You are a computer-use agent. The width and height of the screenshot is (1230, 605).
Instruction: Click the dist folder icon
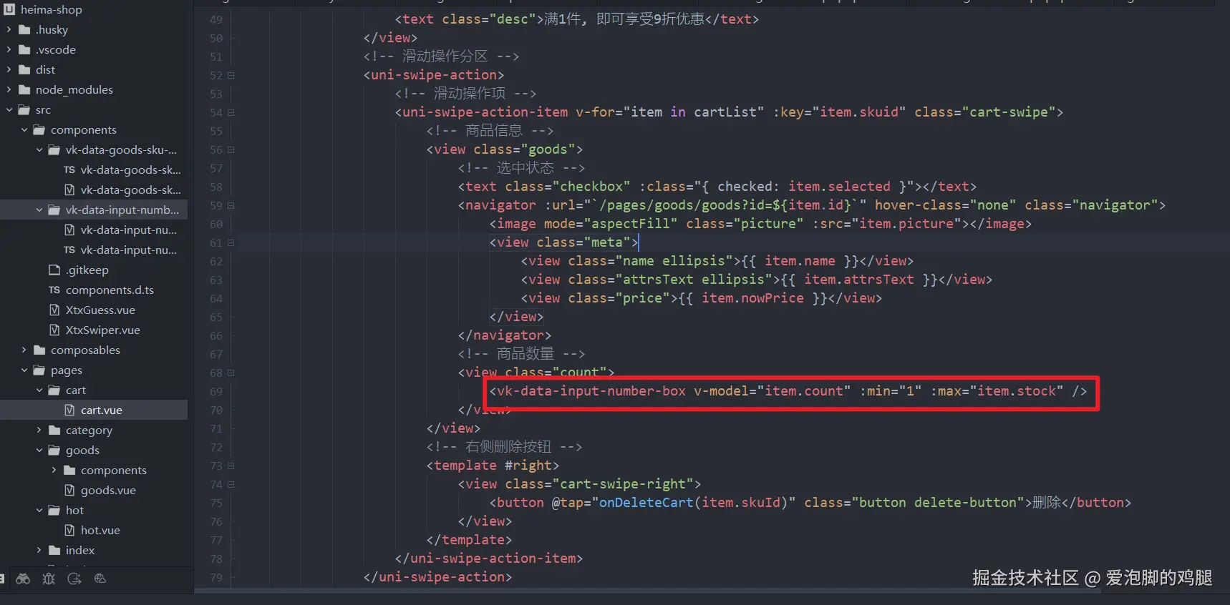tap(24, 69)
